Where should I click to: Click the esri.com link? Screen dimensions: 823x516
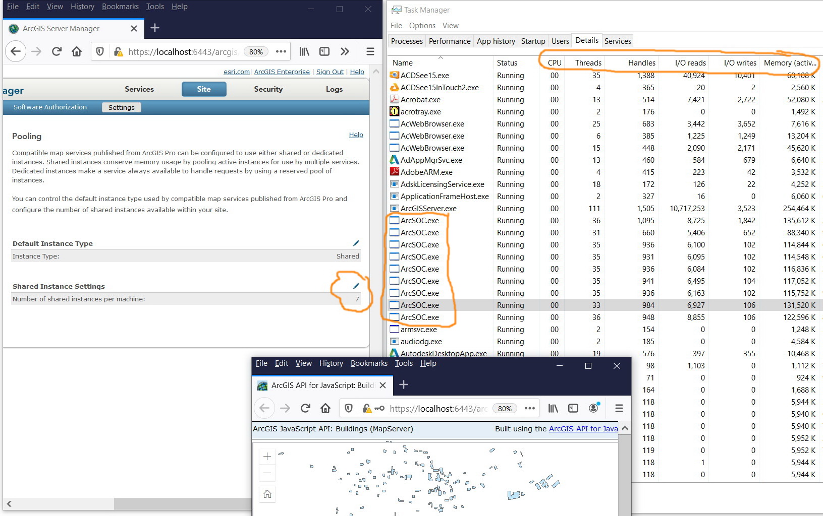pyautogui.click(x=237, y=72)
